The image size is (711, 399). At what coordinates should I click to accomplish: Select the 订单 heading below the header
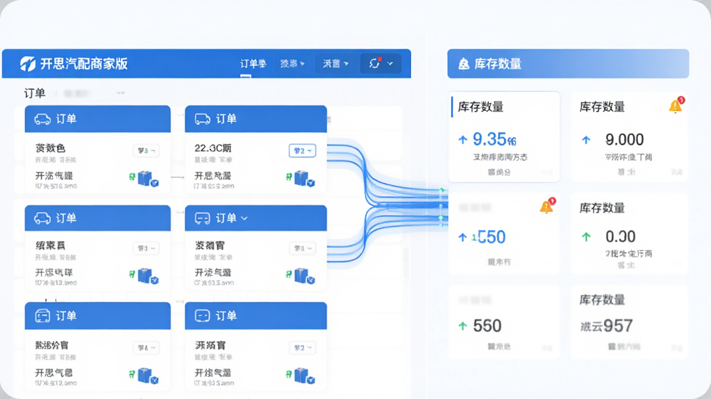35,94
